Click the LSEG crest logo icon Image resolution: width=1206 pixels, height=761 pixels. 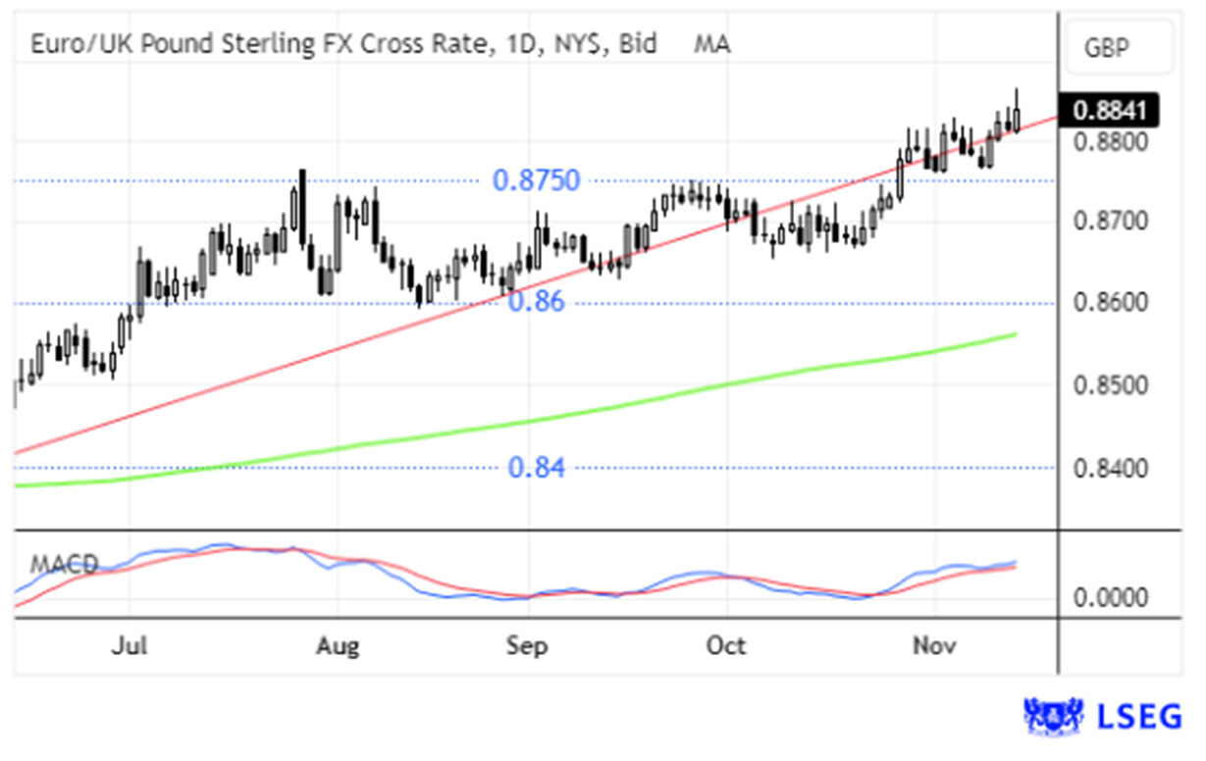click(x=1053, y=717)
